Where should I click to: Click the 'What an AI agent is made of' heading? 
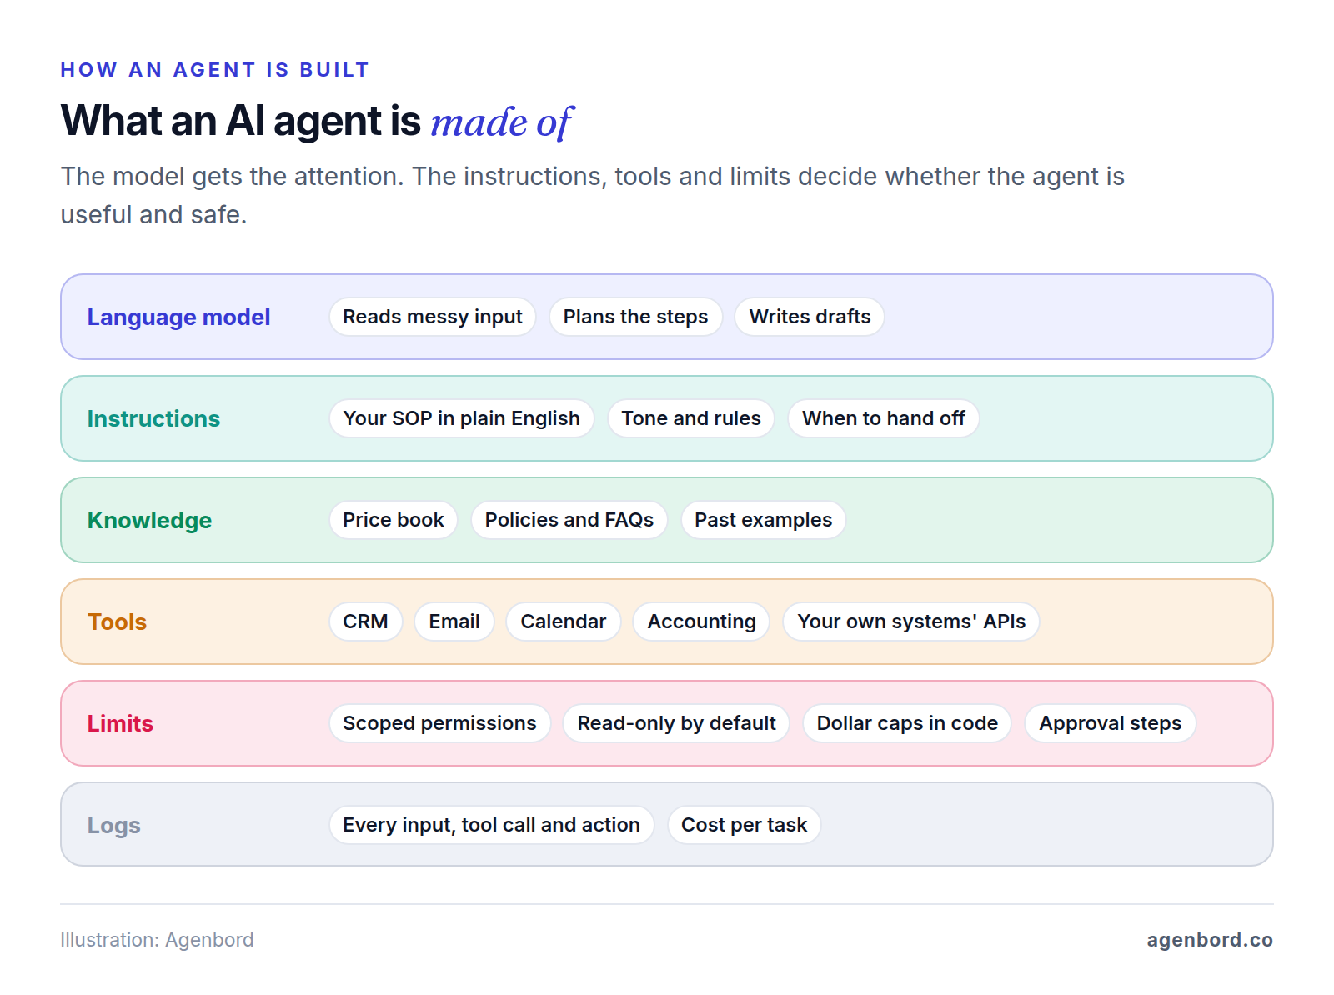pos(317,122)
